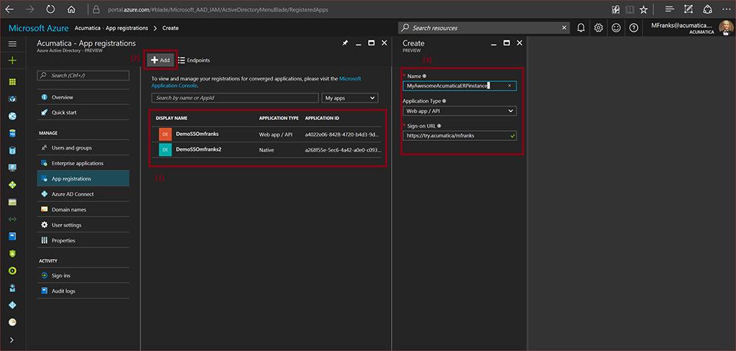Click Microsoft Azure logo text
Image resolution: width=736 pixels, height=351 pixels.
click(x=39, y=28)
